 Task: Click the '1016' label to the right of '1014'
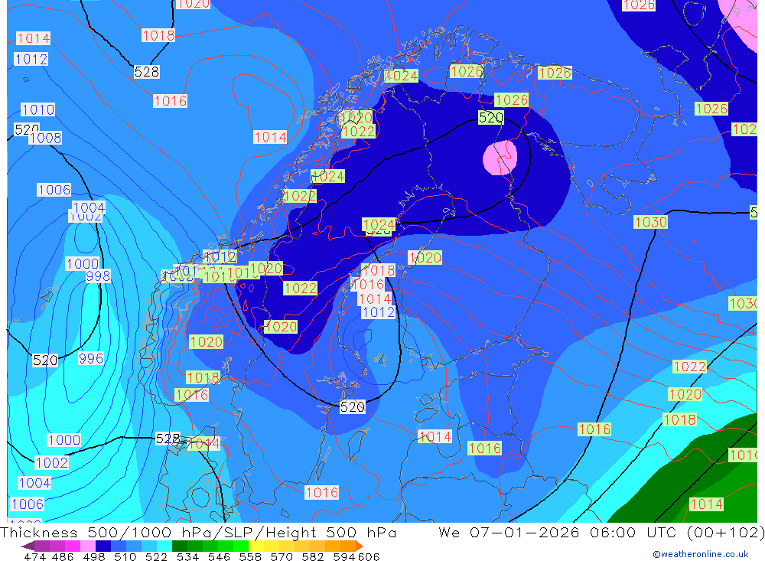coord(484,448)
